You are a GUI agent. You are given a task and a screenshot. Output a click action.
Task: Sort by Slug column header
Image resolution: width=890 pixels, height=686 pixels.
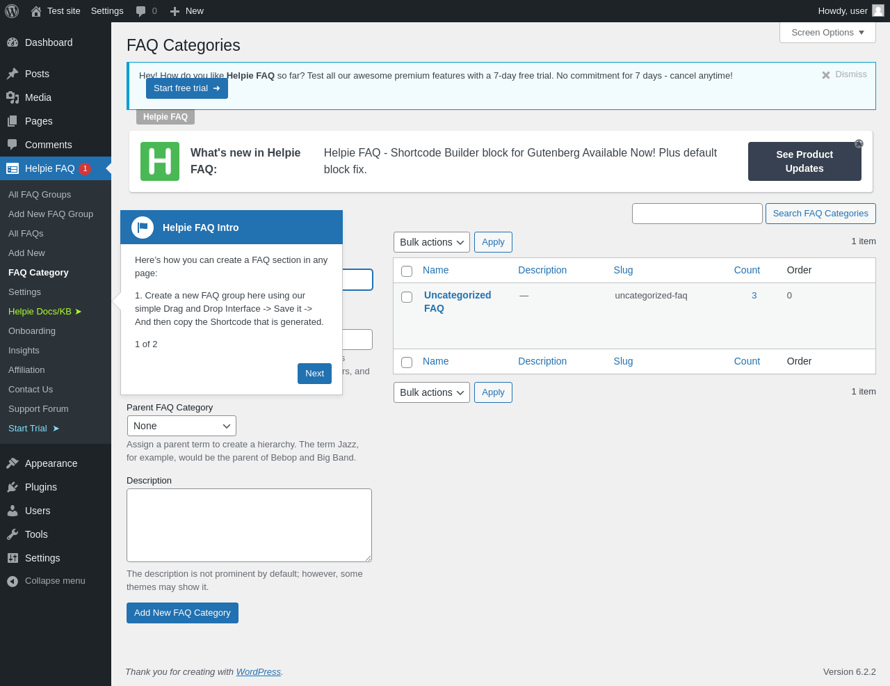pyautogui.click(x=623, y=271)
